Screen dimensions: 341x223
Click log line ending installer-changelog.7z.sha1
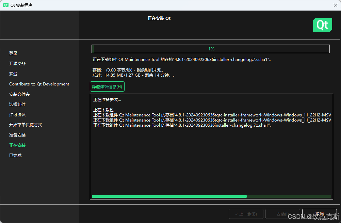[x=182, y=125]
